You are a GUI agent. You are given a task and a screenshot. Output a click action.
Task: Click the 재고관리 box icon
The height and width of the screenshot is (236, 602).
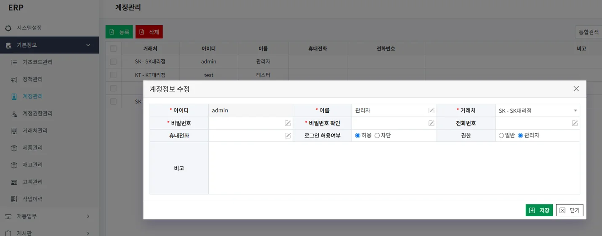14,165
